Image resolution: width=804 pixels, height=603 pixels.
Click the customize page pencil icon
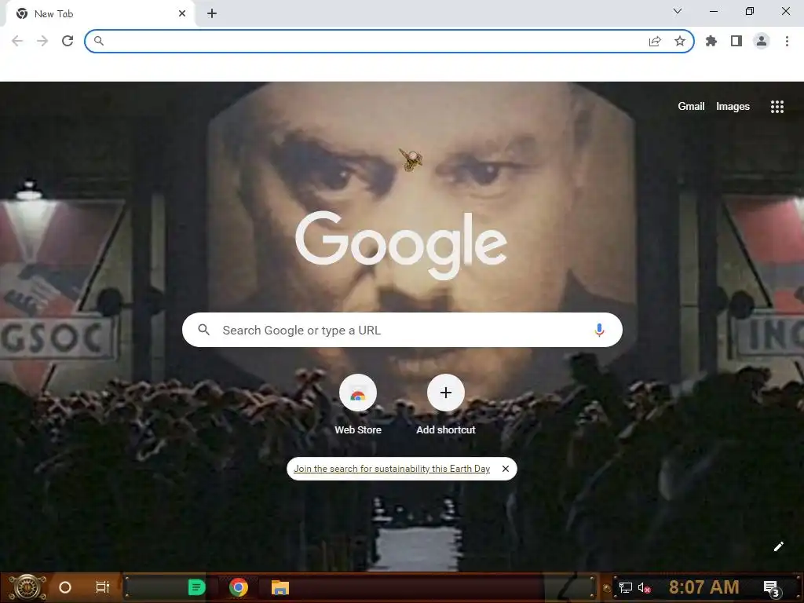click(x=778, y=546)
